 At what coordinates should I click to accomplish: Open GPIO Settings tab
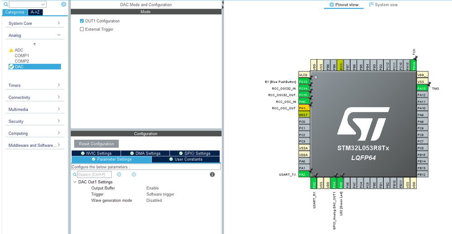[x=195, y=154]
